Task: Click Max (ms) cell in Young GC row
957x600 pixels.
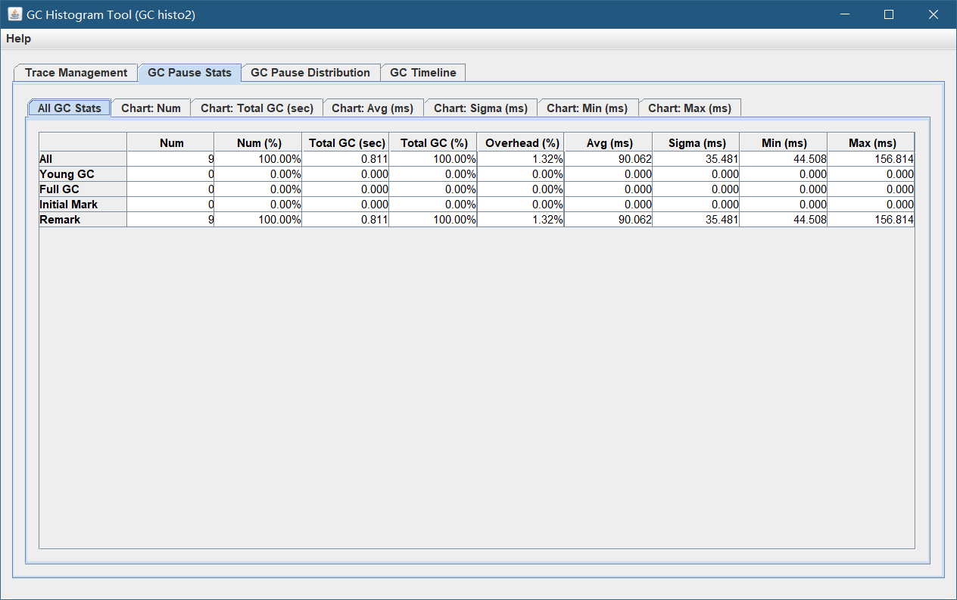Action: [871, 174]
